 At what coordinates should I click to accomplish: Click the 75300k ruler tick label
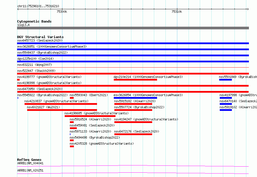click(62, 12)
